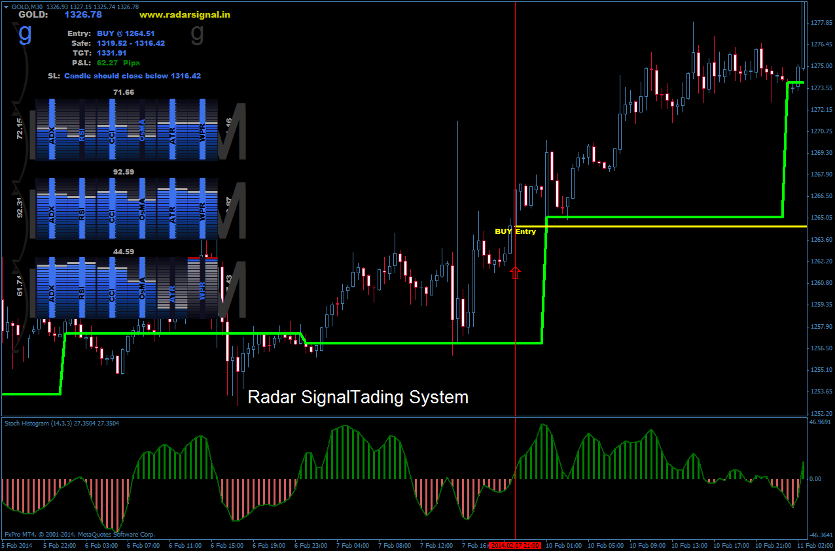Click the vertical 61.74 side value

point(20,286)
